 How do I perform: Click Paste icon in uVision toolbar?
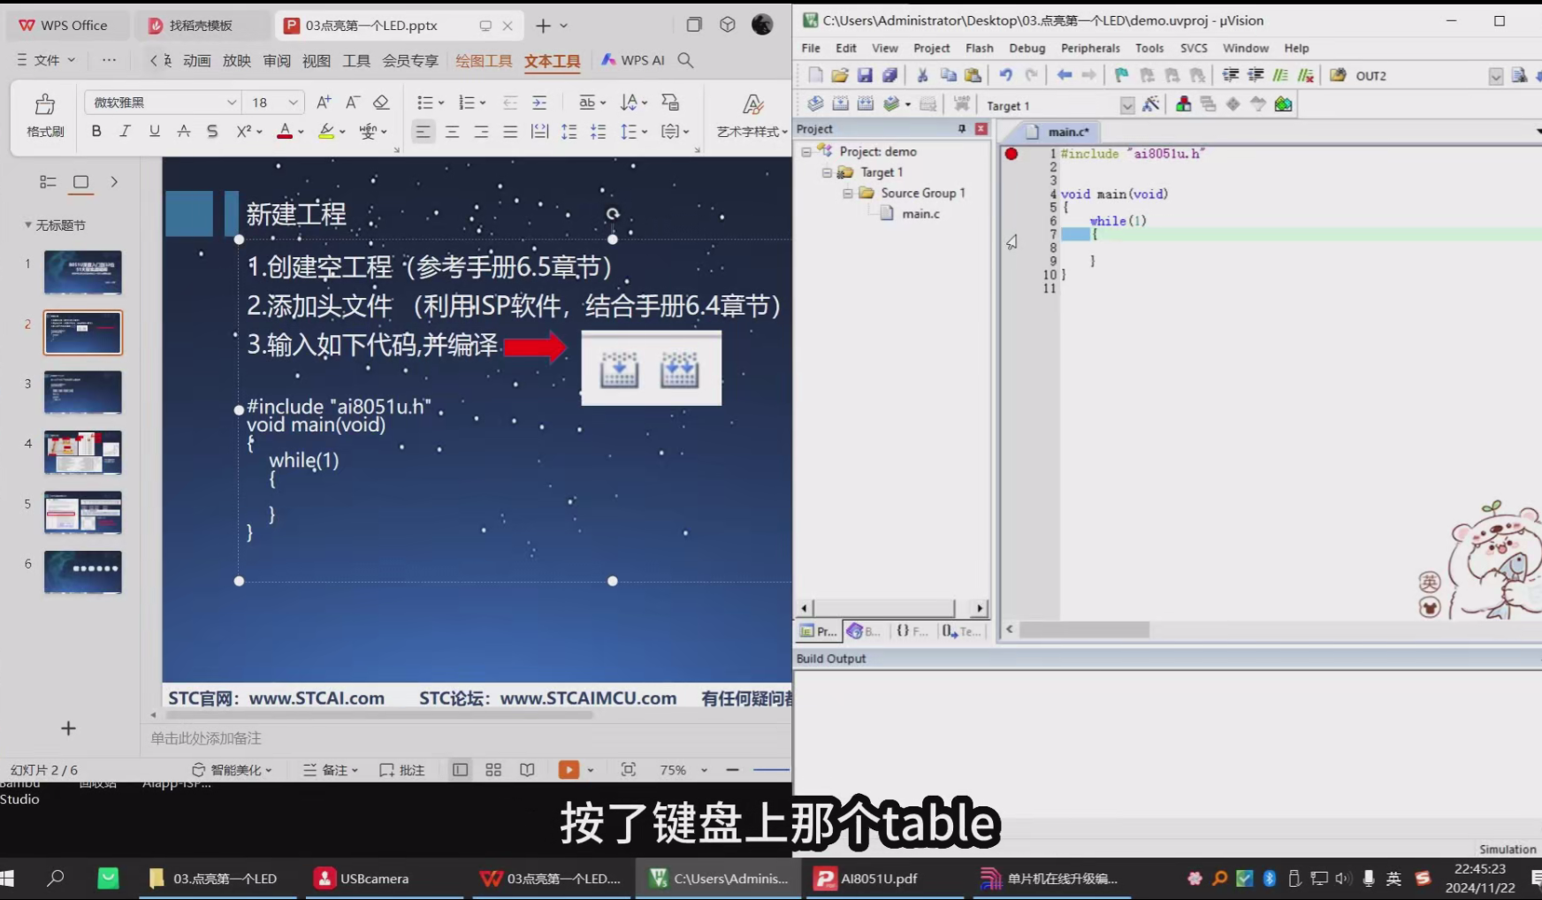point(973,75)
